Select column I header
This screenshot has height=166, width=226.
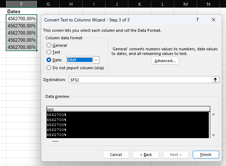pos(94,4)
